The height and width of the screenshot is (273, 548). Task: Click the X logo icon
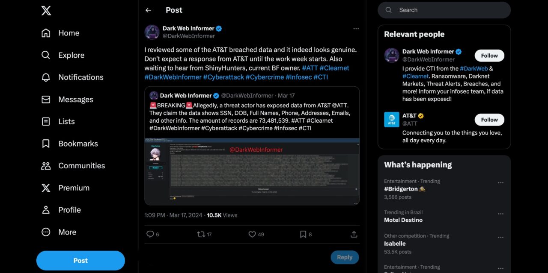pos(46,11)
